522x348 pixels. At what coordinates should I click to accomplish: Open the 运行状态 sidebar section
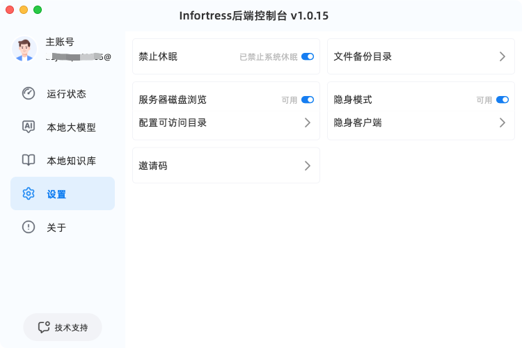(x=63, y=93)
